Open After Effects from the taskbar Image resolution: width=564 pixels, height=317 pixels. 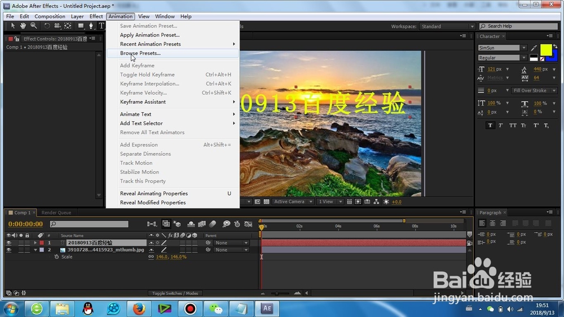[x=267, y=309]
